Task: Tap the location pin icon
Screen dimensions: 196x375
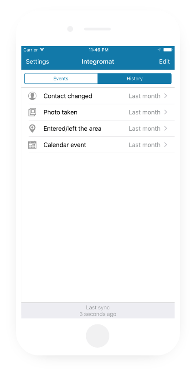Action: [32, 128]
